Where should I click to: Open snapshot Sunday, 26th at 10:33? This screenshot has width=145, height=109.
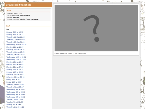(x=15, y=34)
